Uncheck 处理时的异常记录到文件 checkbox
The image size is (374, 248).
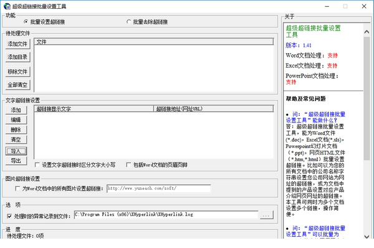[9, 216]
